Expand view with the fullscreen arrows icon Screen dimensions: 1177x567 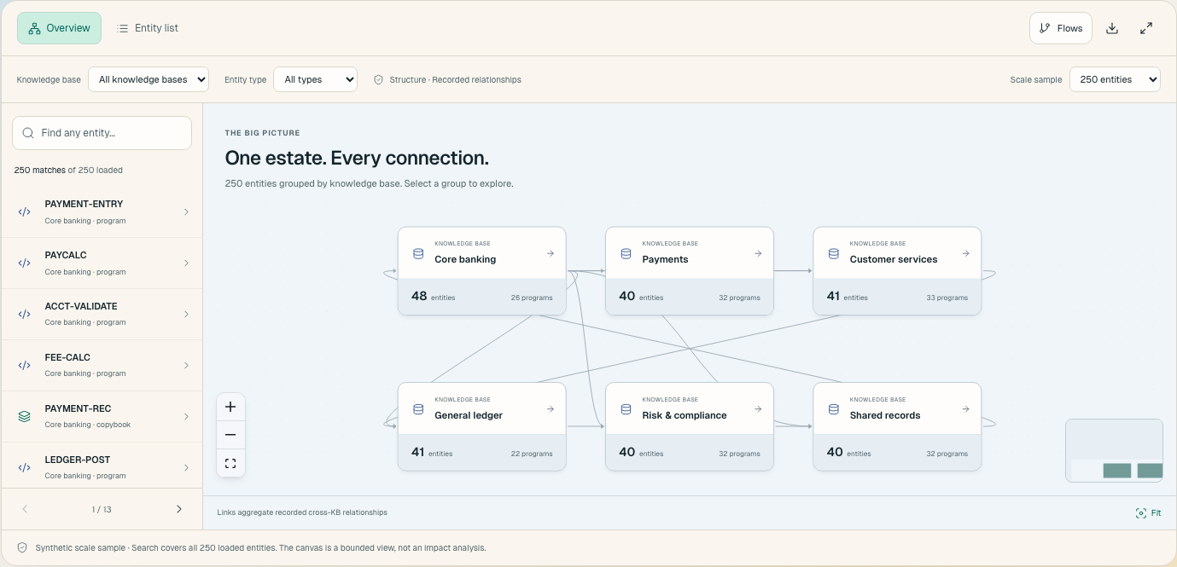click(1146, 28)
